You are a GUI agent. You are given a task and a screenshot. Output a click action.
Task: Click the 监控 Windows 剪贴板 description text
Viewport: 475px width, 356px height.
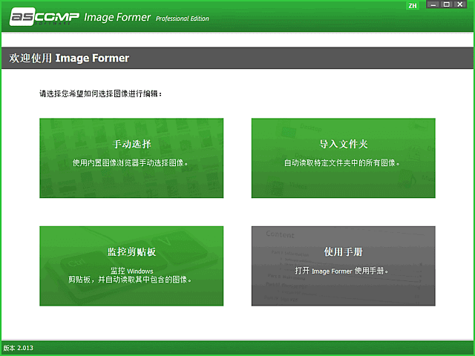click(131, 275)
